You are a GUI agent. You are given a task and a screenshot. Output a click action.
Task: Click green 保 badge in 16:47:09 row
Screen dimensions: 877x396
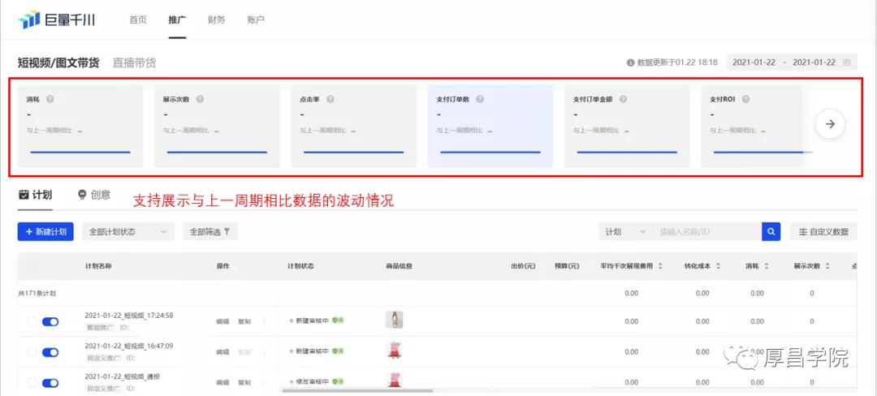(338, 351)
